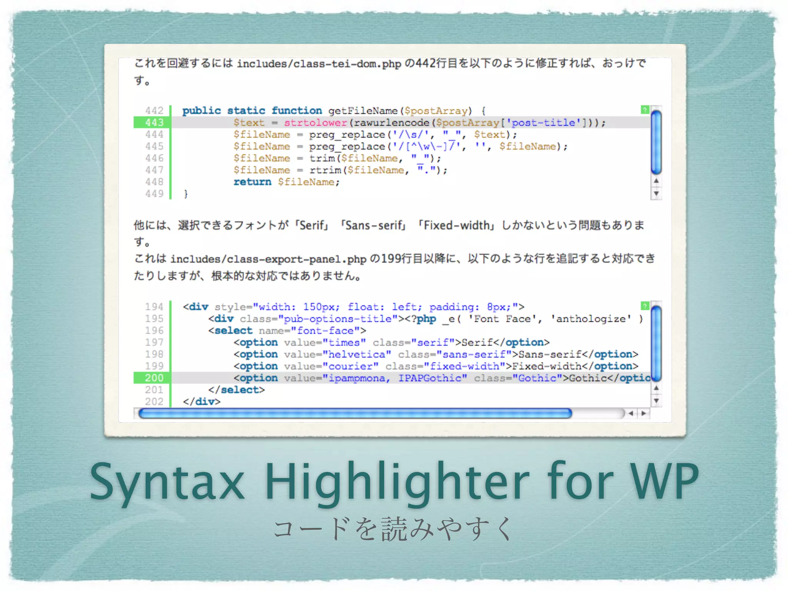
Task: Click the value="courier" option line
Action: click(436, 366)
